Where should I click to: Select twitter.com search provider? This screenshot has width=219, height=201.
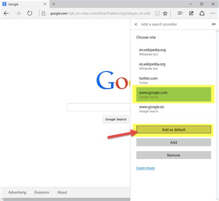174,80
